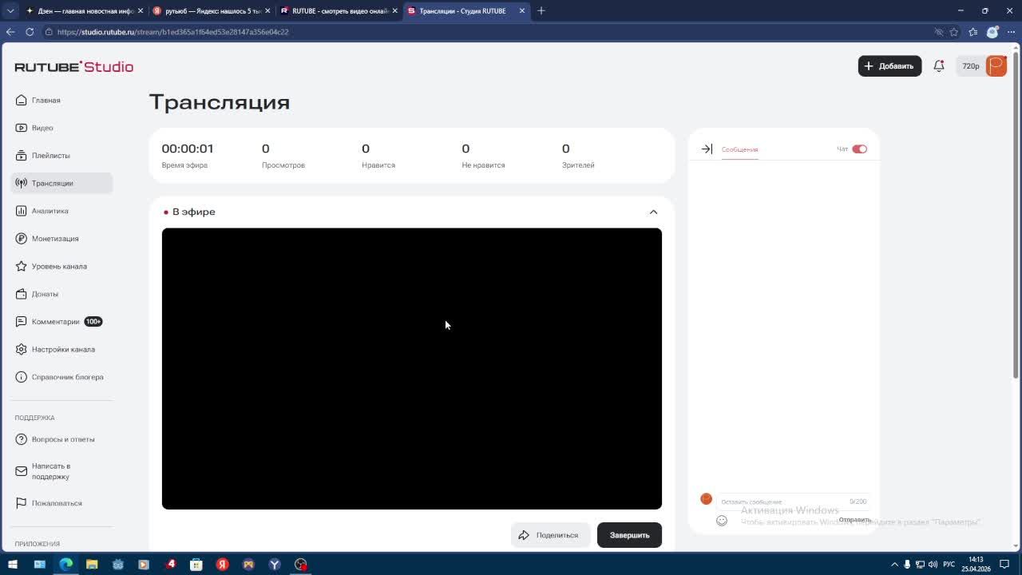Click the Зрителей stat value
The image size is (1022, 575).
[x=565, y=149]
